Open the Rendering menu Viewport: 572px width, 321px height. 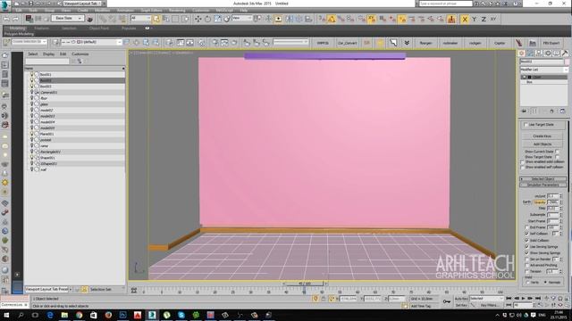(177, 11)
